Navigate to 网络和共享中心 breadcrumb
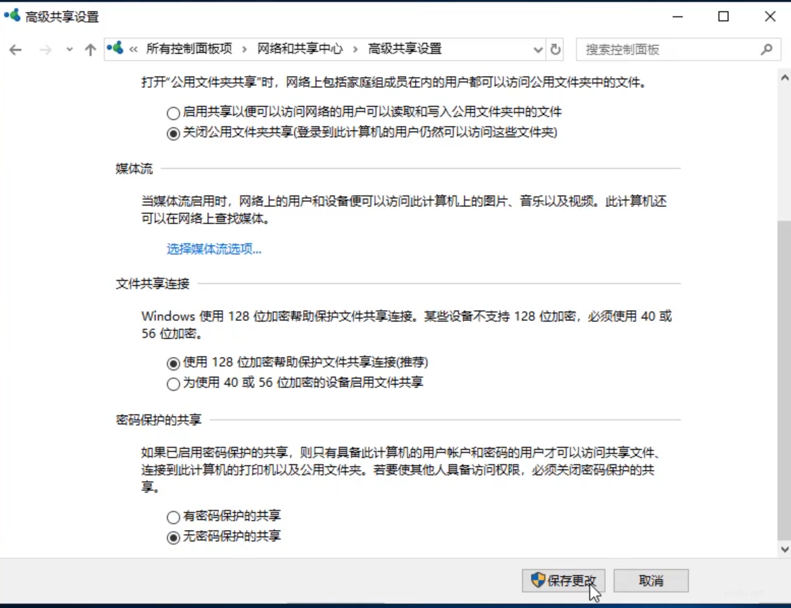 [299, 49]
